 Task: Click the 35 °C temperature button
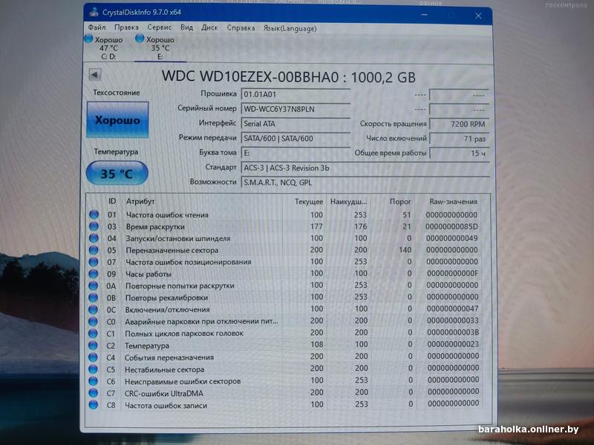(117, 174)
